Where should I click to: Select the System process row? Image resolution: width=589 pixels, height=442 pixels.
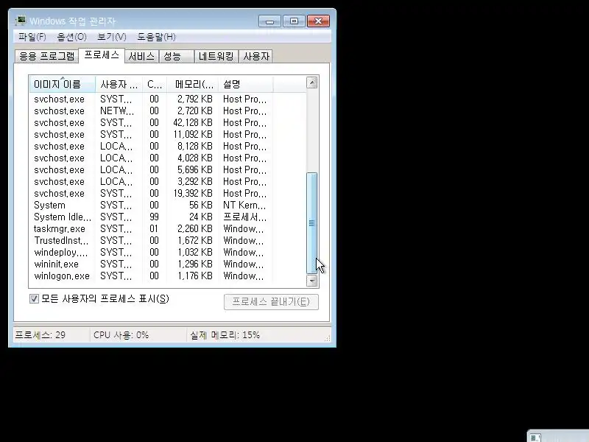point(151,205)
